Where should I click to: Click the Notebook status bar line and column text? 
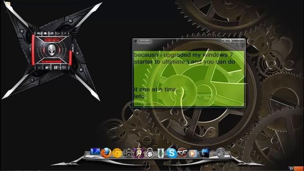point(145,104)
